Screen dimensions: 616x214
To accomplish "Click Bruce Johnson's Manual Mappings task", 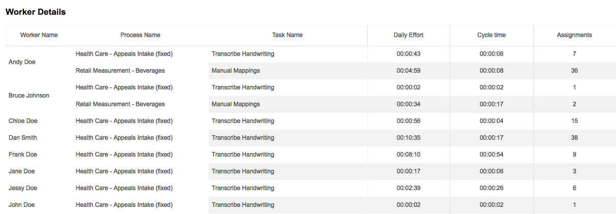I will (236, 104).
